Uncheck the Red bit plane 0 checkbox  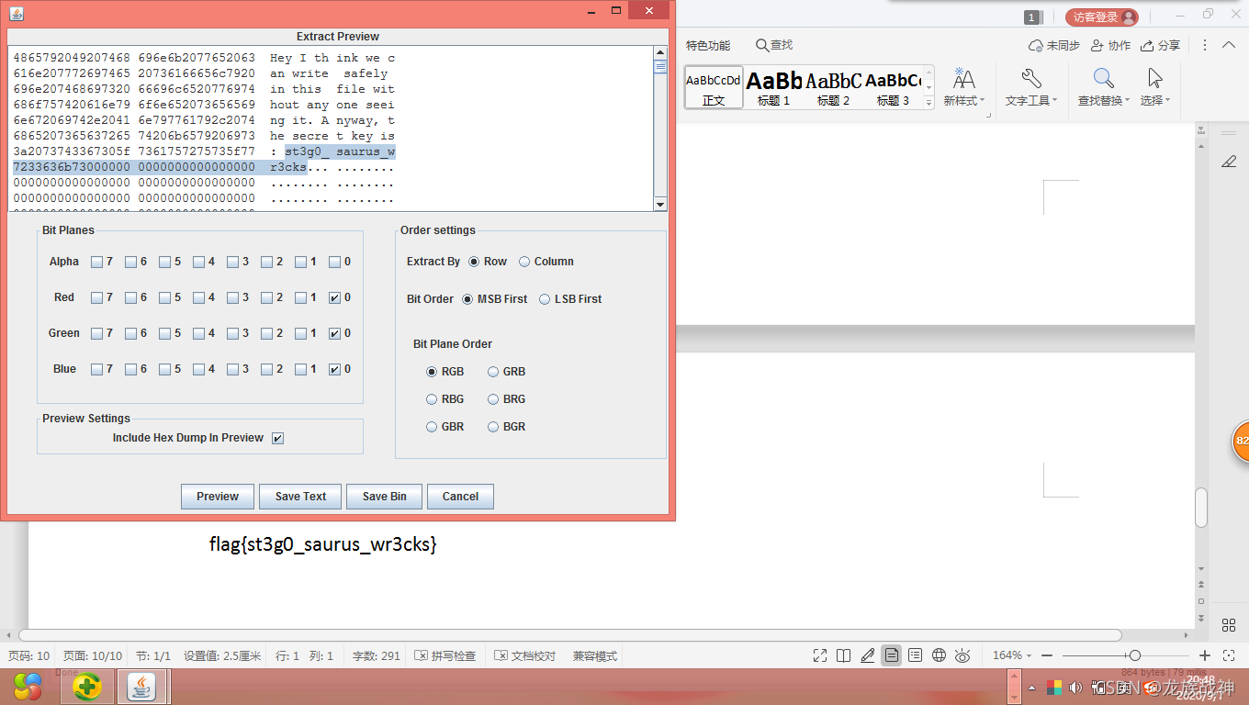tap(334, 297)
